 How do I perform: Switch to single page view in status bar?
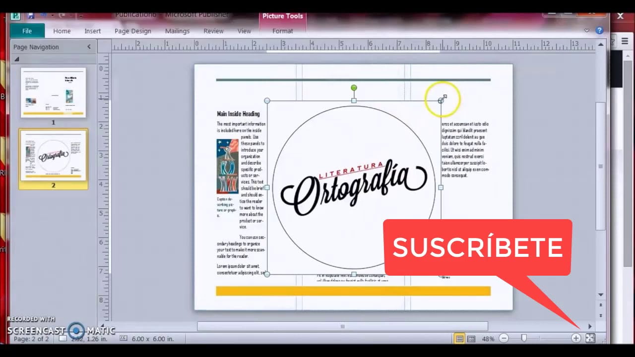460,339
